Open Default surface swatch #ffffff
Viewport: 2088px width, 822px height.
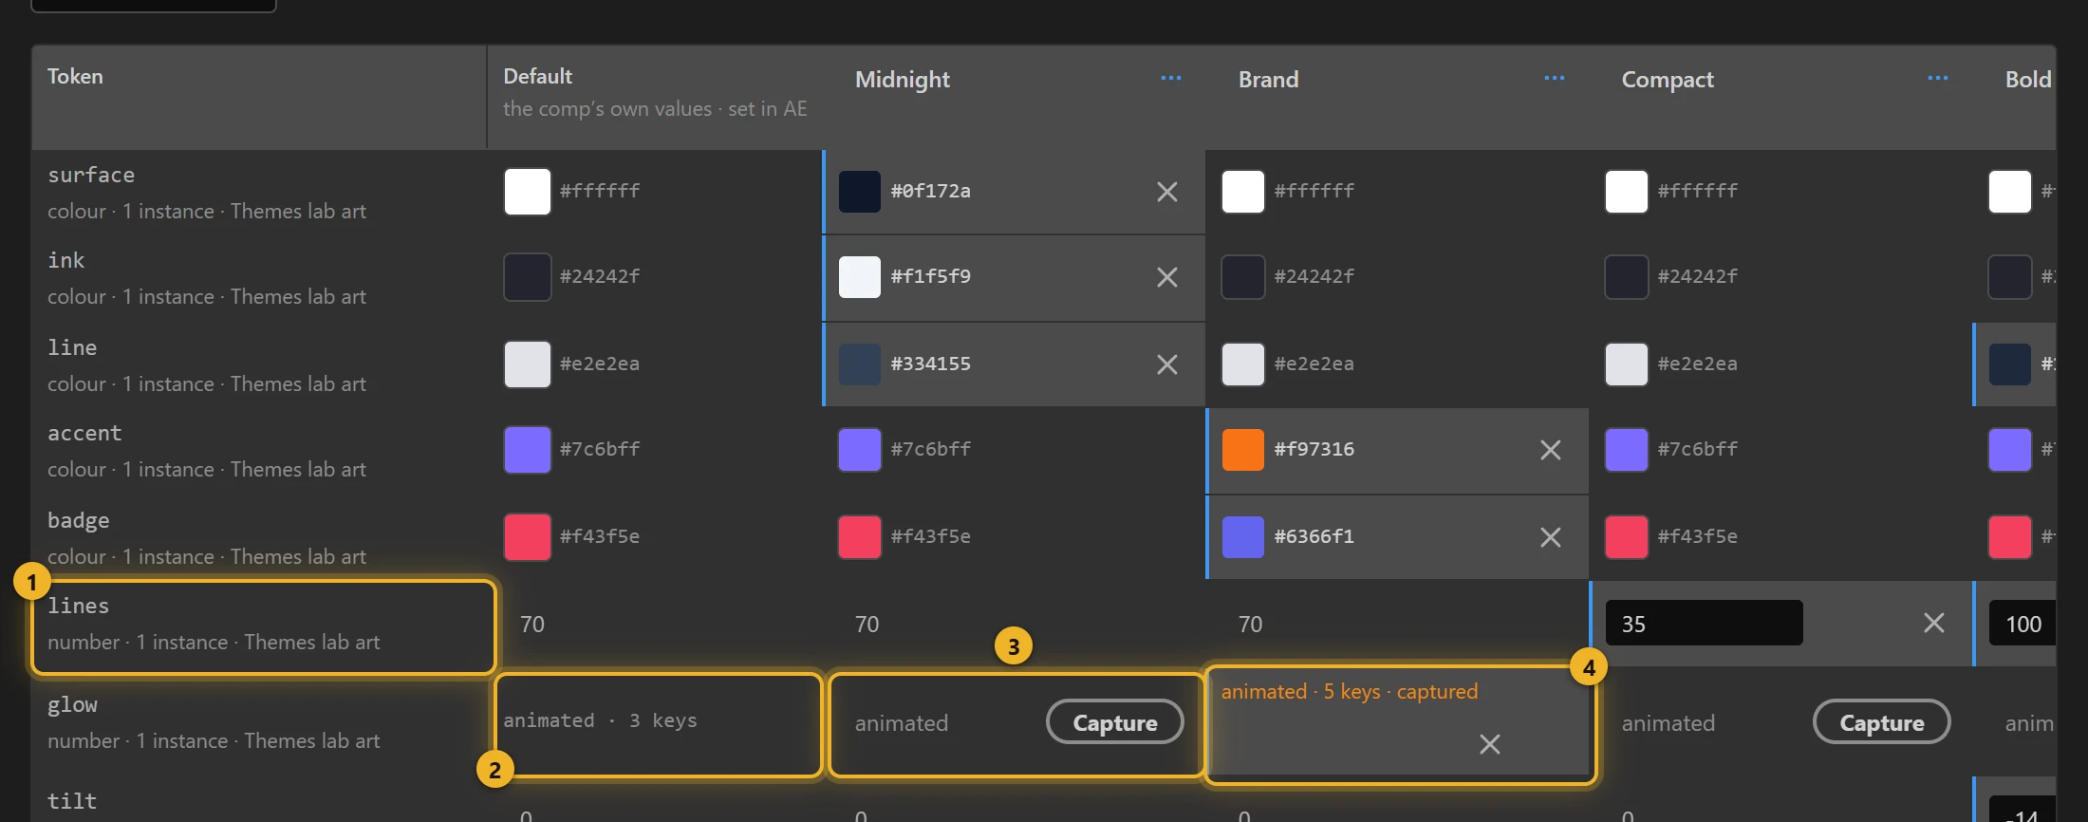527,192
